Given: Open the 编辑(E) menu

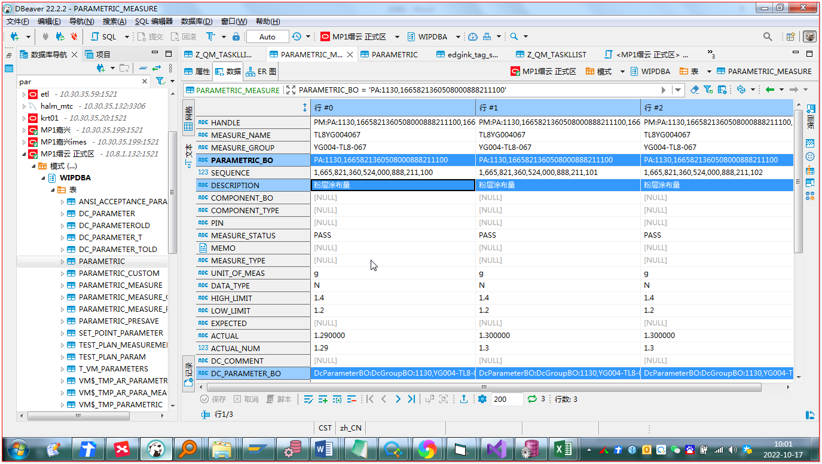Looking at the screenshot, I should pos(49,21).
